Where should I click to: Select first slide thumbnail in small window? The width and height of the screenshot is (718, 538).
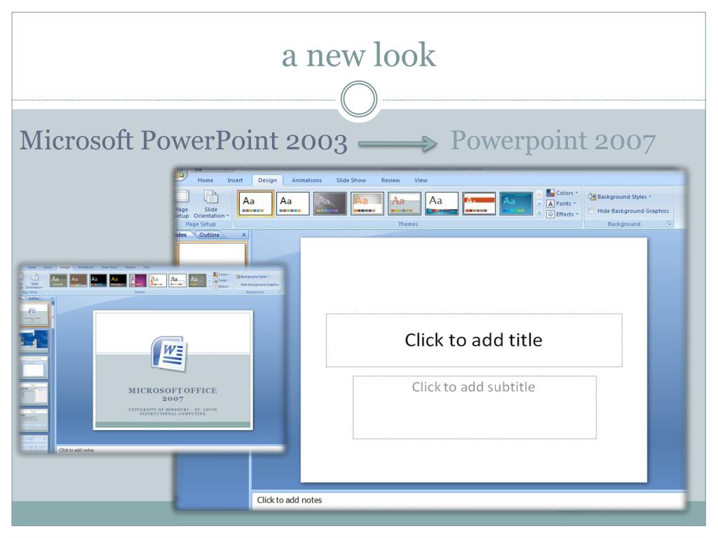click(35, 314)
